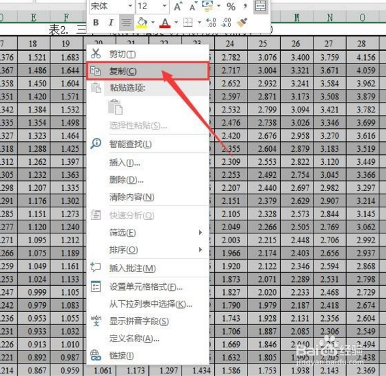This screenshot has height=376, width=386.
Task: Apply percent style
Action: 231,7
